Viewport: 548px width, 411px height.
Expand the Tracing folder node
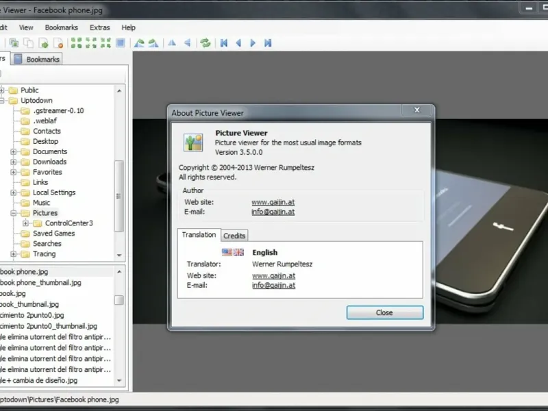click(13, 254)
